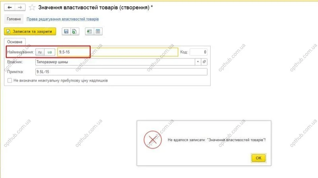Add form to favorites with star icon

(32, 8)
